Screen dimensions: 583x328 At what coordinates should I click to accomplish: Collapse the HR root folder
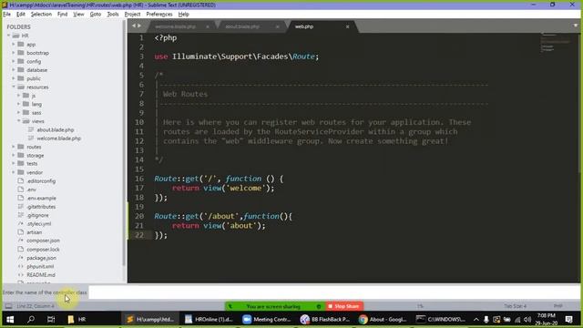(9, 36)
